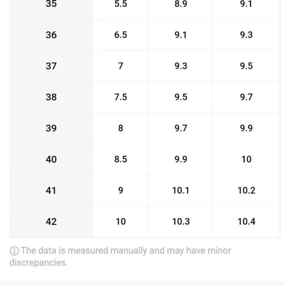Select the size 37 row label
This screenshot has height=285, width=285.
[51, 66]
